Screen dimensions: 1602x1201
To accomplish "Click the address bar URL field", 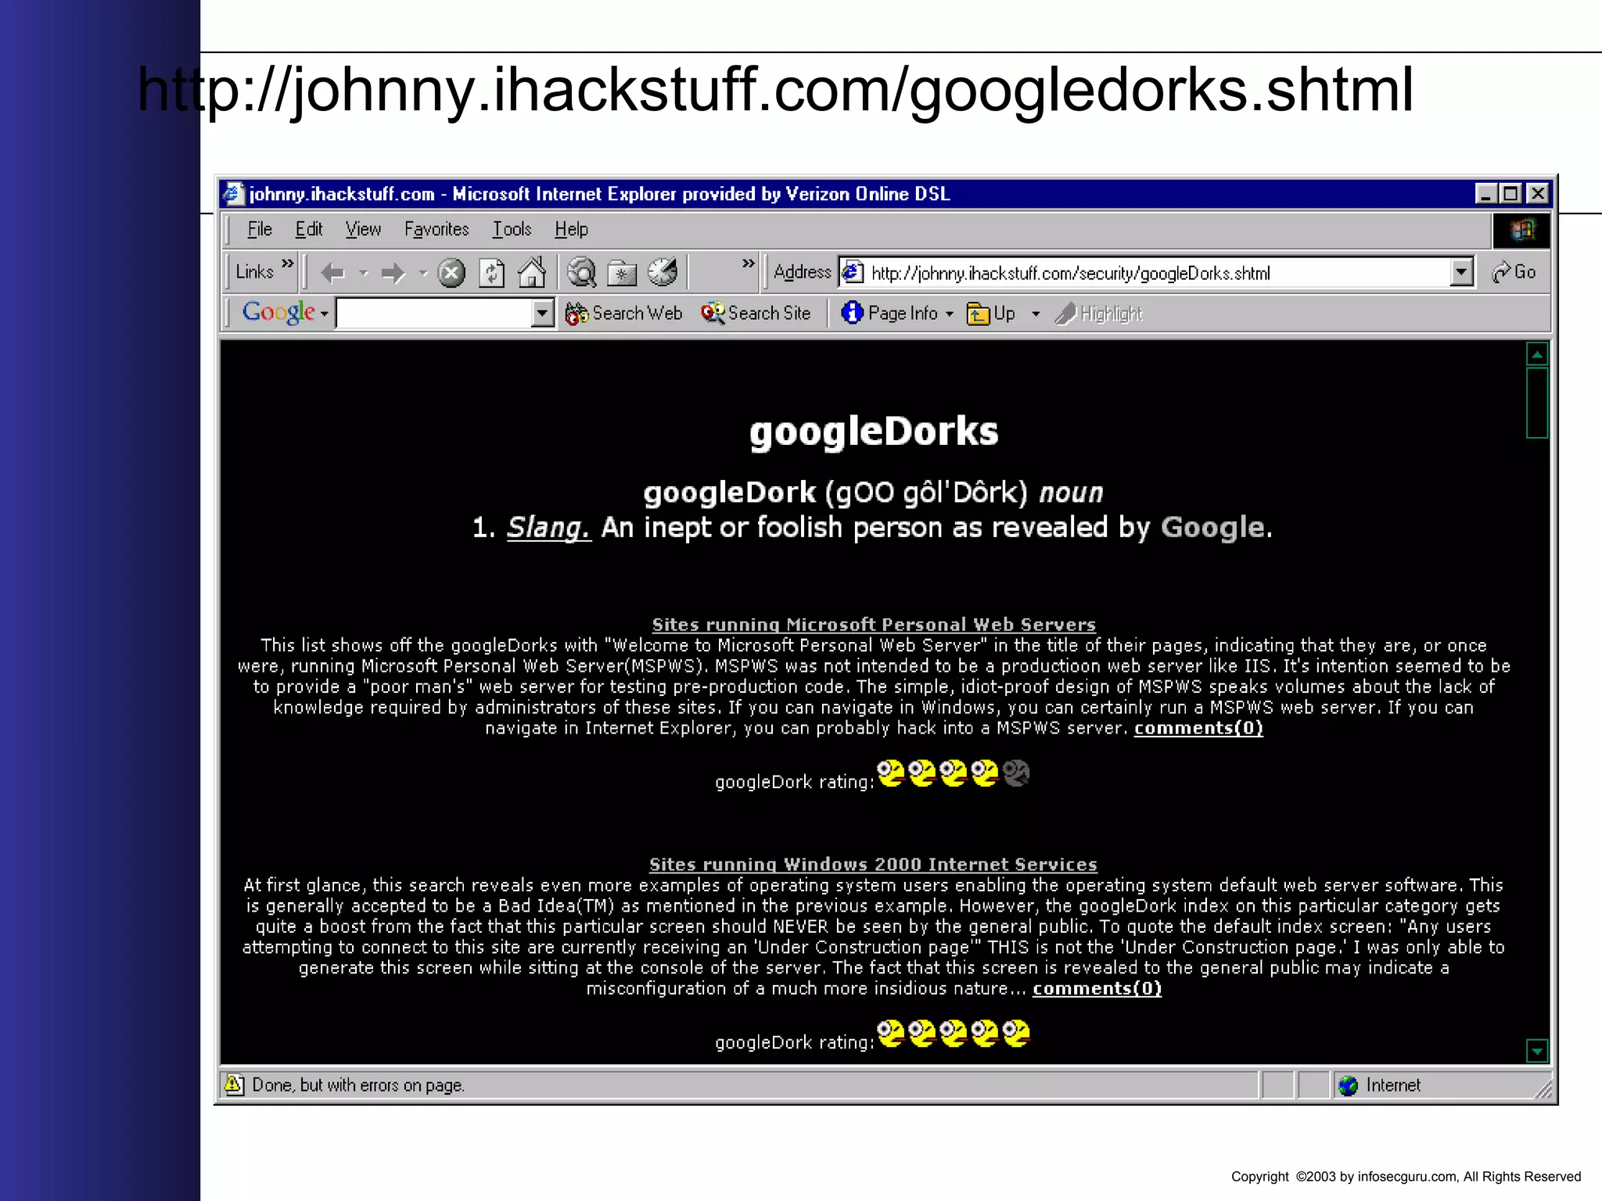I will 1158,273.
